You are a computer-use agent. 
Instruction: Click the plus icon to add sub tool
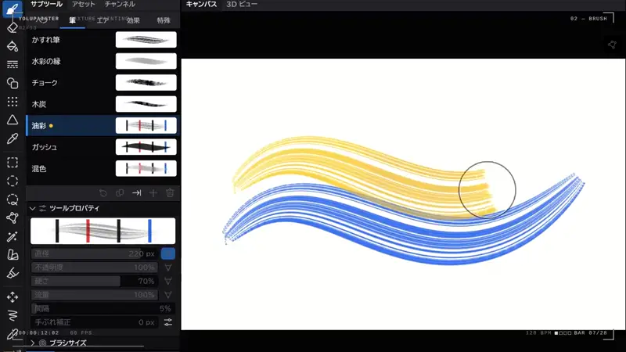(153, 193)
